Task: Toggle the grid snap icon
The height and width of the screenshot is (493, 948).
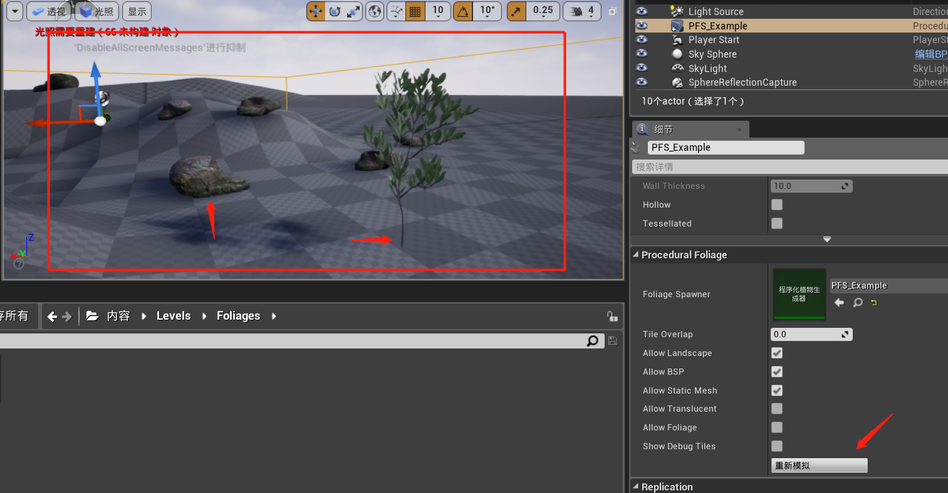Action: pos(415,11)
